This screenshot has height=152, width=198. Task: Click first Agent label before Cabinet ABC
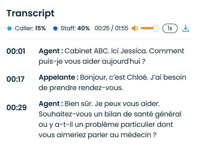(x=51, y=51)
